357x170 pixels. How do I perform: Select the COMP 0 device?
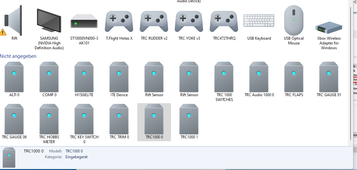pyautogui.click(x=49, y=80)
